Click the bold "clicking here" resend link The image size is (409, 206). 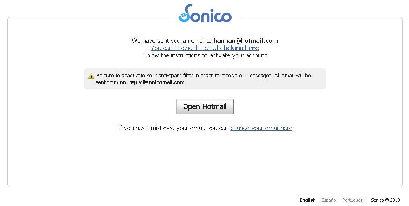pos(239,48)
